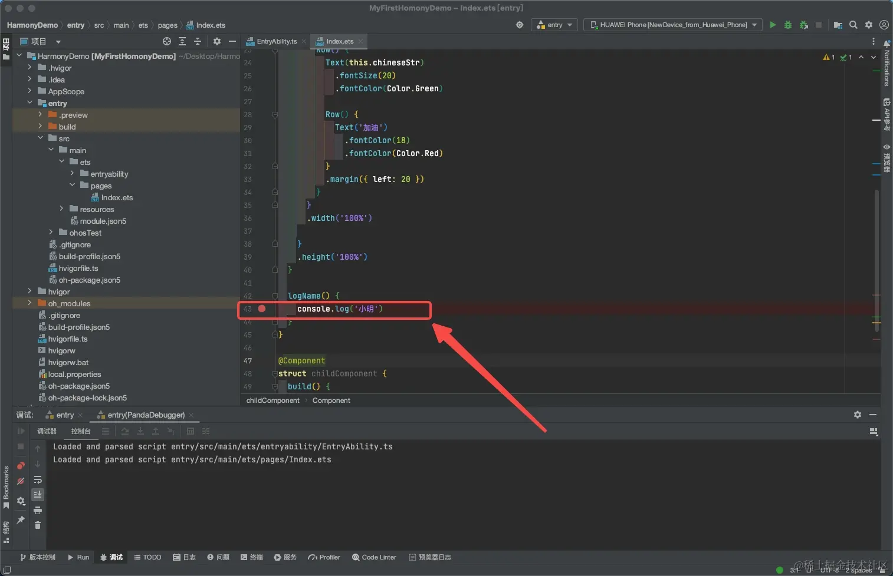Open debug tool window gear at right
Screen dimensions: 893x576
858,415
